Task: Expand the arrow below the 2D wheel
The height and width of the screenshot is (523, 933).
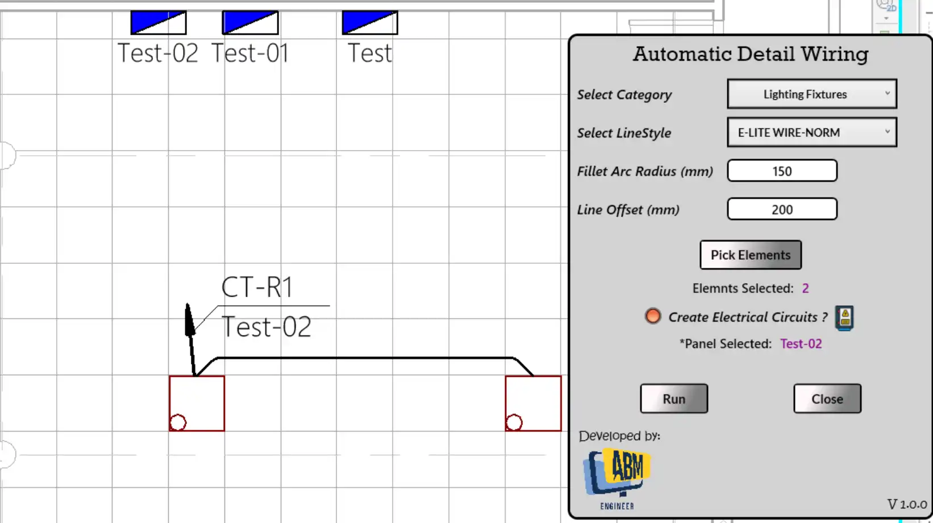Action: point(886,19)
